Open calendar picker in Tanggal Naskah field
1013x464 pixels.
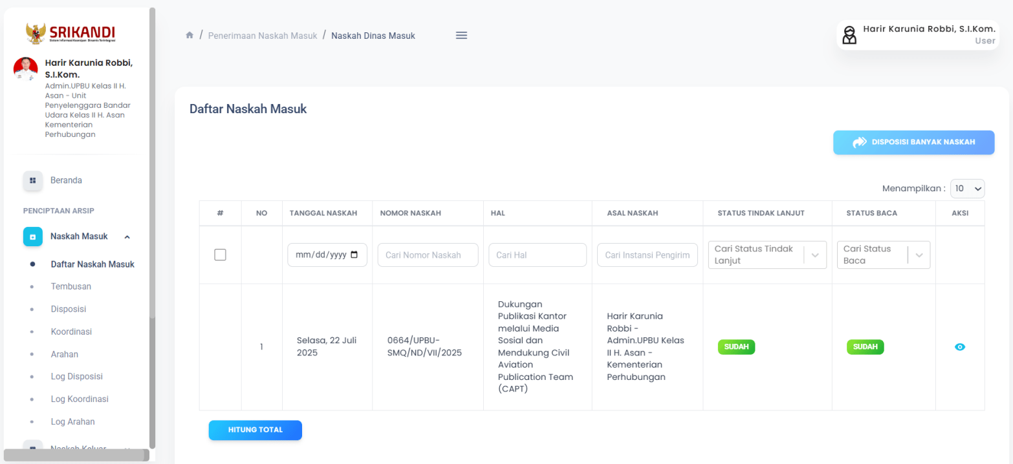click(x=354, y=255)
